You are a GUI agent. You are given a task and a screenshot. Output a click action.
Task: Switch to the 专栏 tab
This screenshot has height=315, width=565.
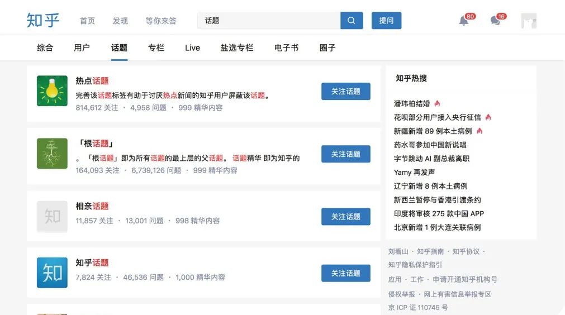click(x=156, y=47)
